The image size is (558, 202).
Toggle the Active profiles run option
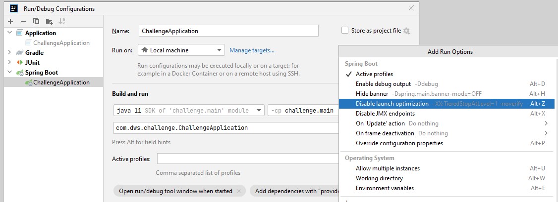tap(374, 74)
